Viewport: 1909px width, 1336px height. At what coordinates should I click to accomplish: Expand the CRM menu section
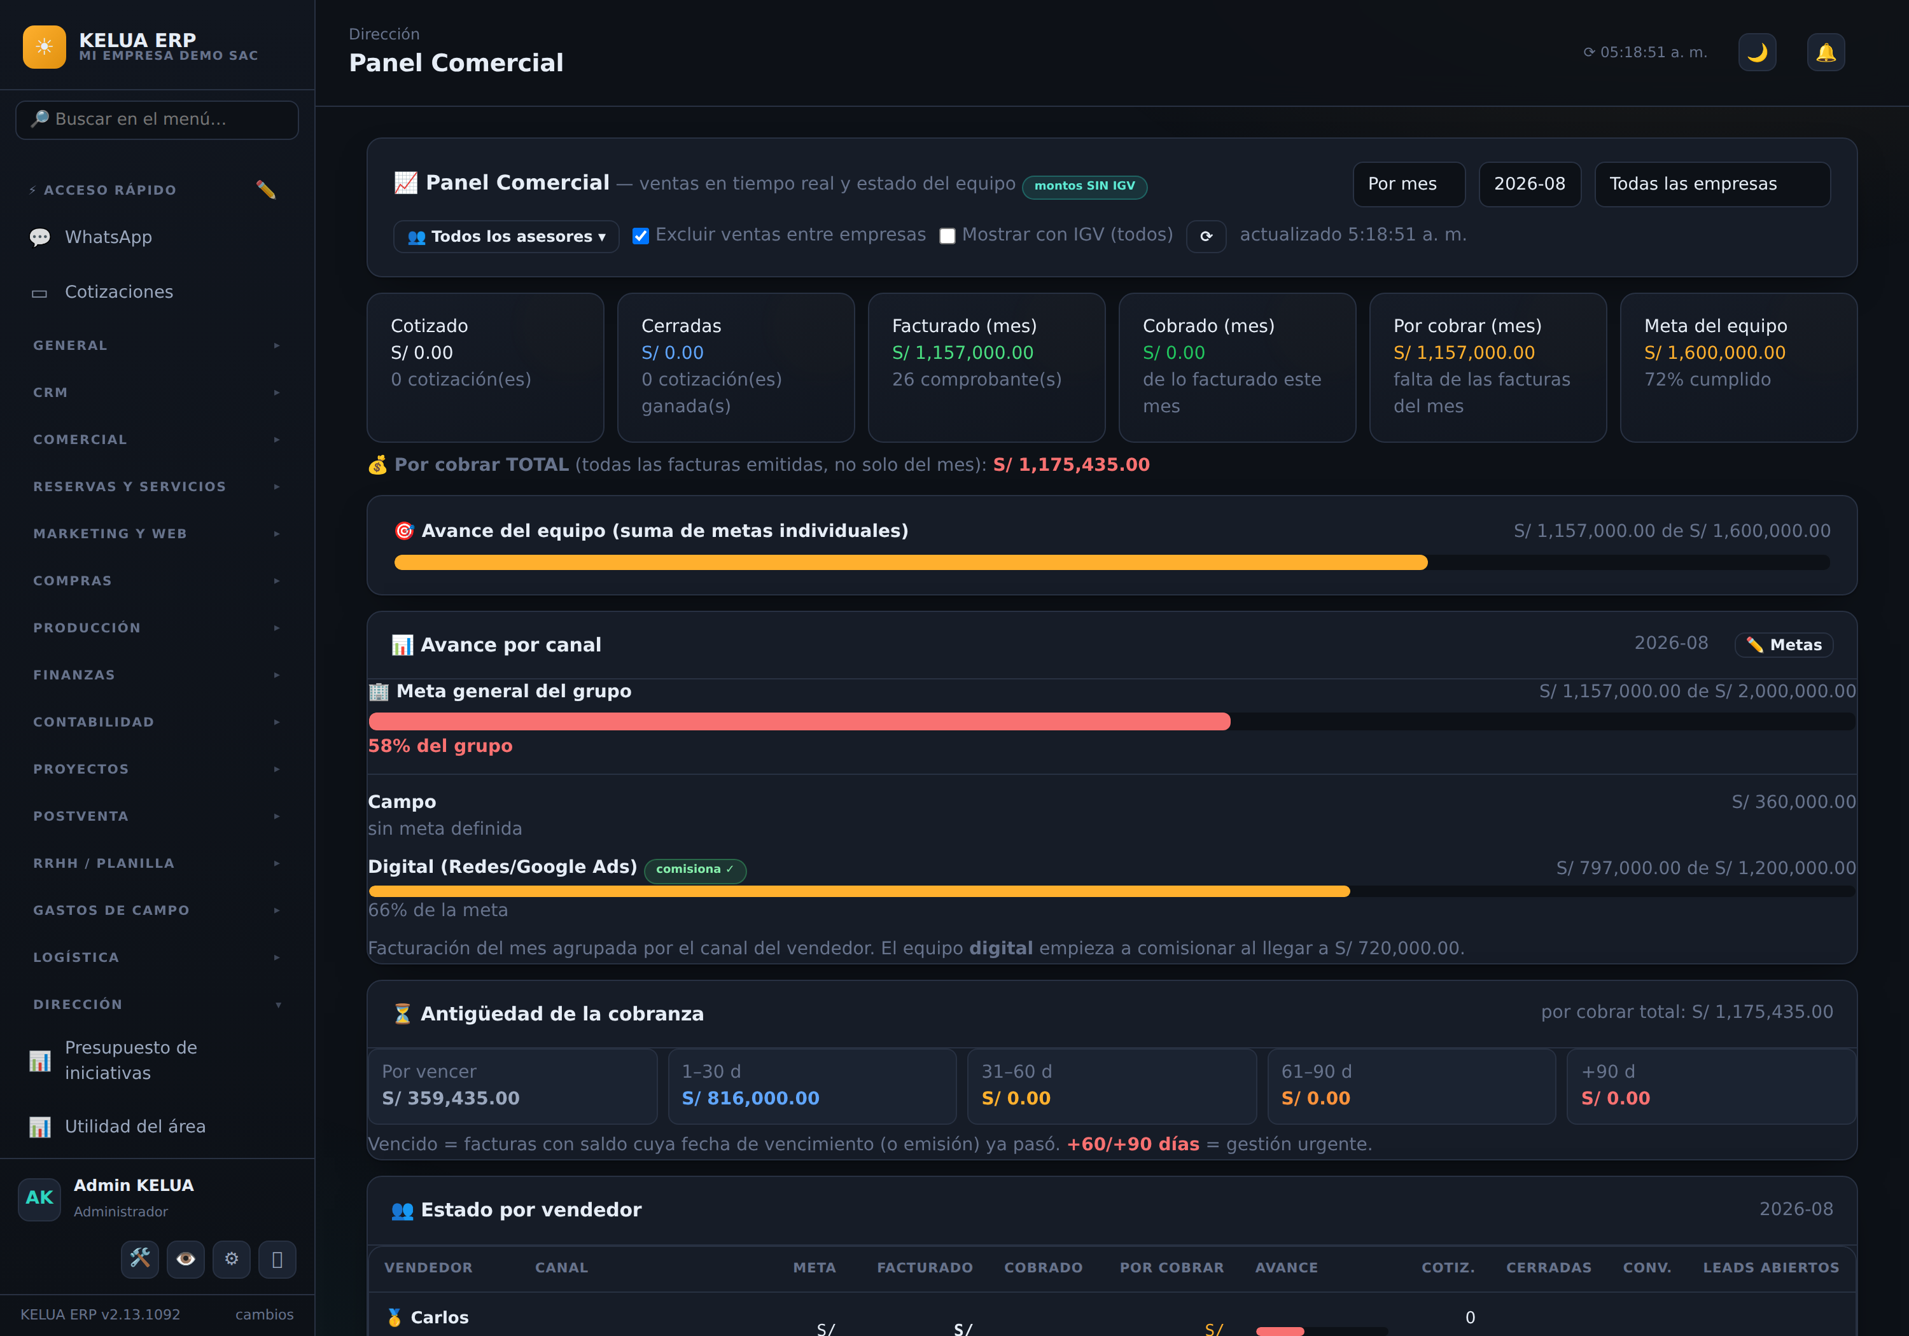157,393
